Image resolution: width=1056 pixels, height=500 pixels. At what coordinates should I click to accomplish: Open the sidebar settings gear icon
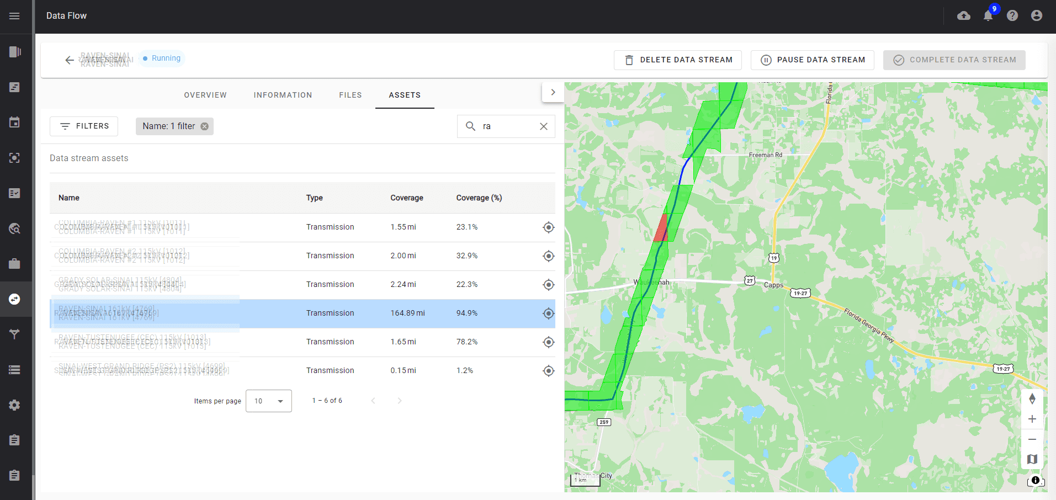[15, 405]
